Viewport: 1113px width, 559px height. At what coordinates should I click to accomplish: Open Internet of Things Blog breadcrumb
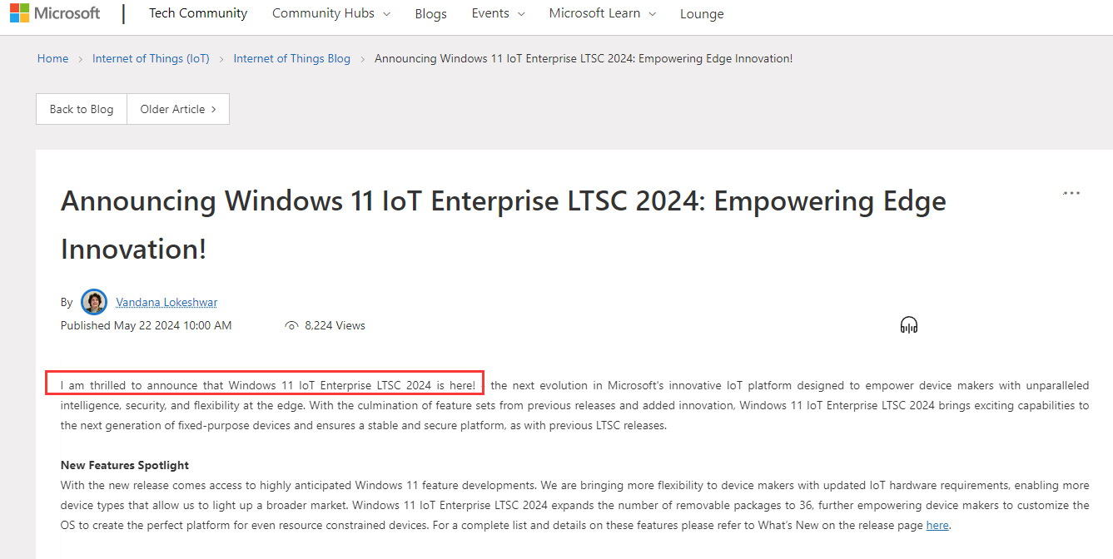point(292,58)
